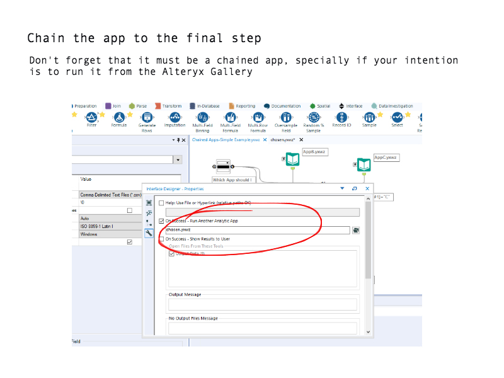Click the browse icon beside chosen.yxwz field
The image size is (504, 378).
(x=356, y=231)
